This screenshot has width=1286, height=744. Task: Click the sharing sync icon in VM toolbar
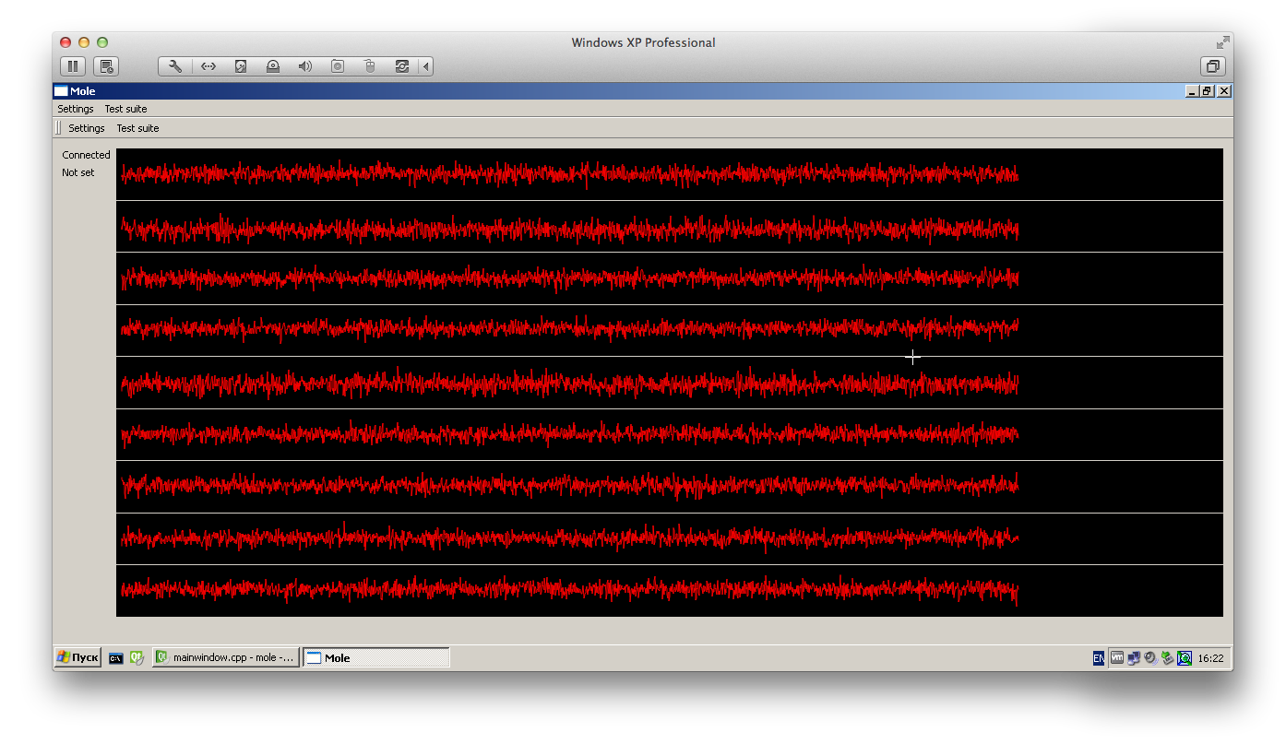click(x=402, y=66)
